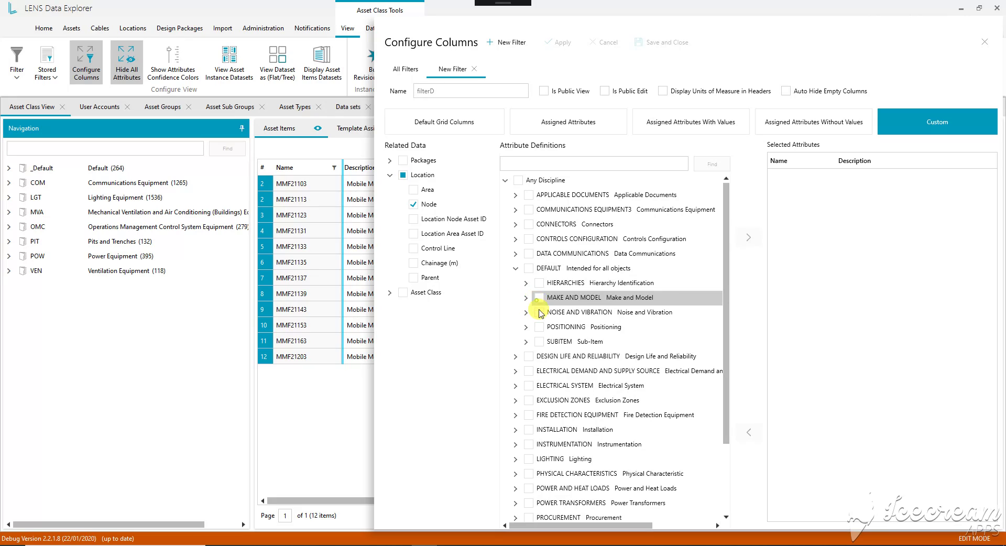Expand the Packages related data node
This screenshot has height=546, width=1006.
(390, 160)
